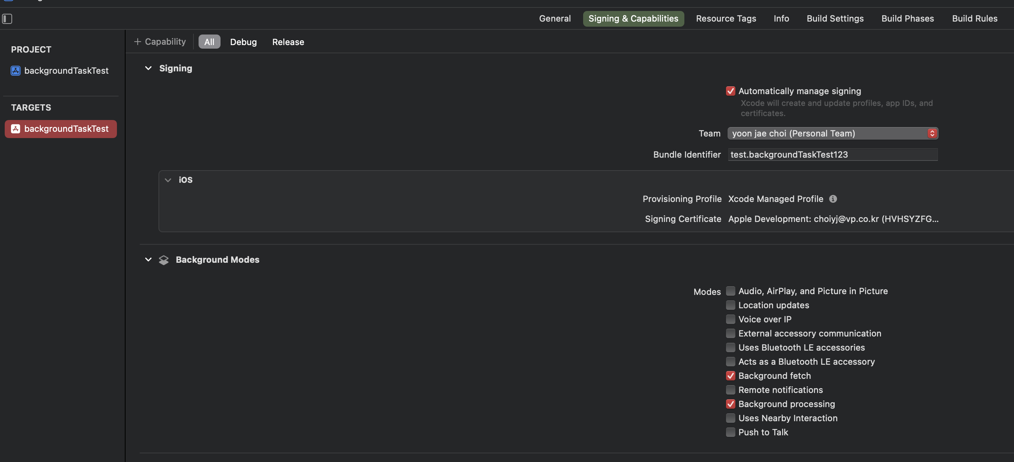Collapse the Signing section
Screen dimensions: 1014x462
pos(148,68)
